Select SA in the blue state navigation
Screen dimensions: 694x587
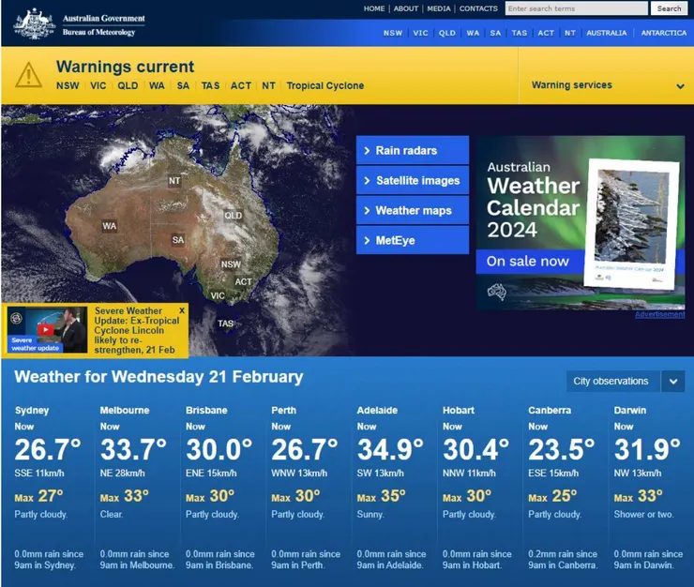[495, 33]
